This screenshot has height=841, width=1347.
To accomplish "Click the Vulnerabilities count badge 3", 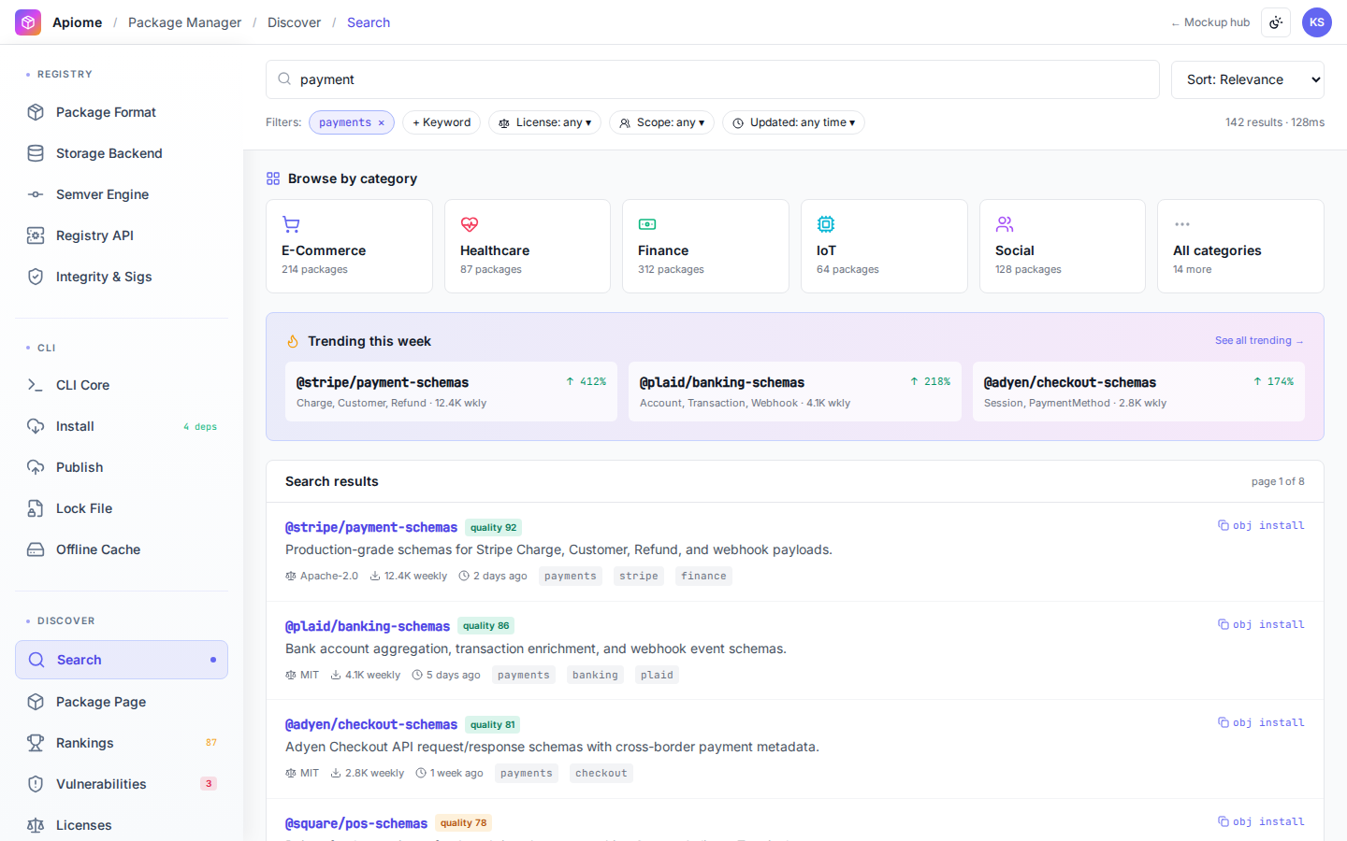I will pyautogui.click(x=209, y=784).
